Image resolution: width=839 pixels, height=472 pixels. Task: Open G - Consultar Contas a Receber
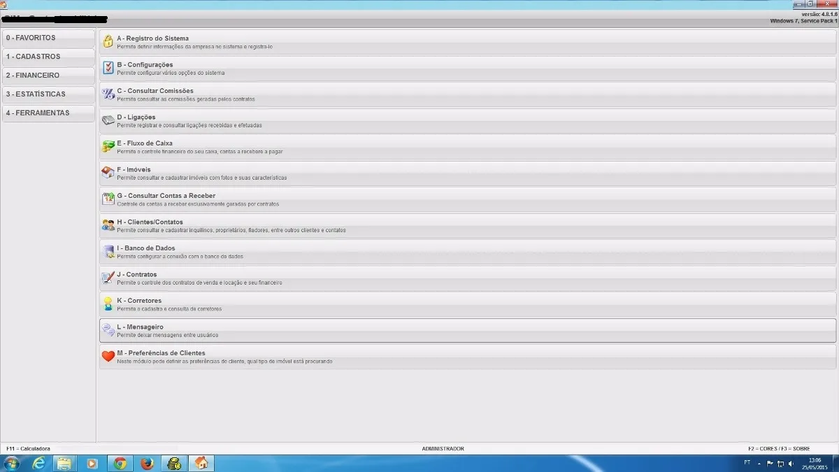(468, 199)
